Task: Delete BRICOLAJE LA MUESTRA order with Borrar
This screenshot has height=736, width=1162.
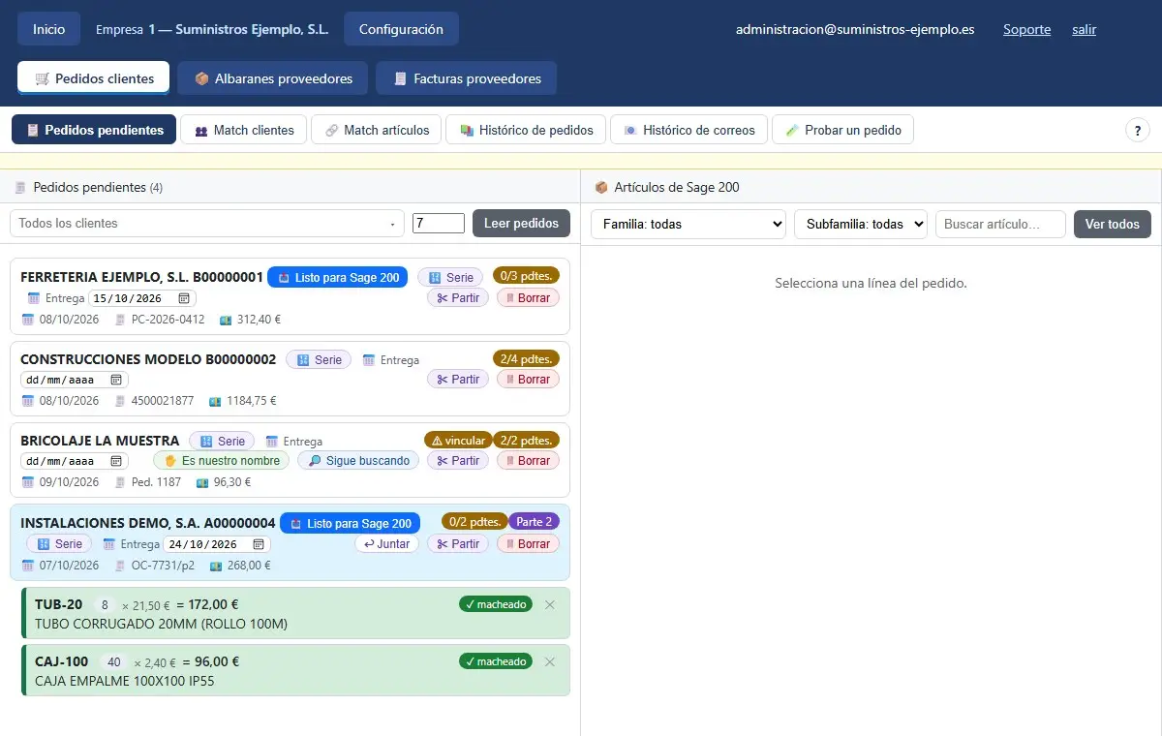Action: [x=528, y=460]
